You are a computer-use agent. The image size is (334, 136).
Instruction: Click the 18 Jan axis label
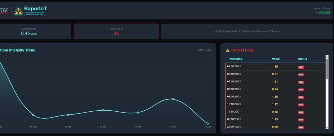[173, 127]
